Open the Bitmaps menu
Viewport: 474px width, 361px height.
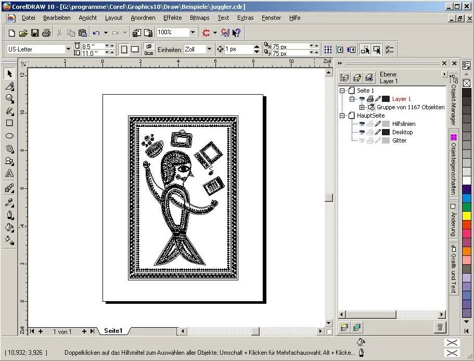(x=199, y=18)
